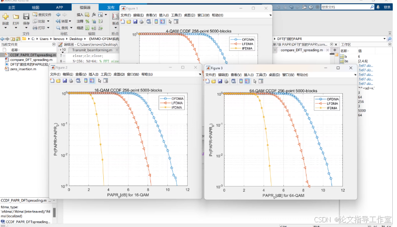Click the 登录 sign-in button

387,7
